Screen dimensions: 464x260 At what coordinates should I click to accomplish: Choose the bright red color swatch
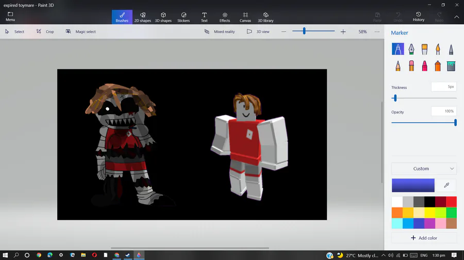451,202
